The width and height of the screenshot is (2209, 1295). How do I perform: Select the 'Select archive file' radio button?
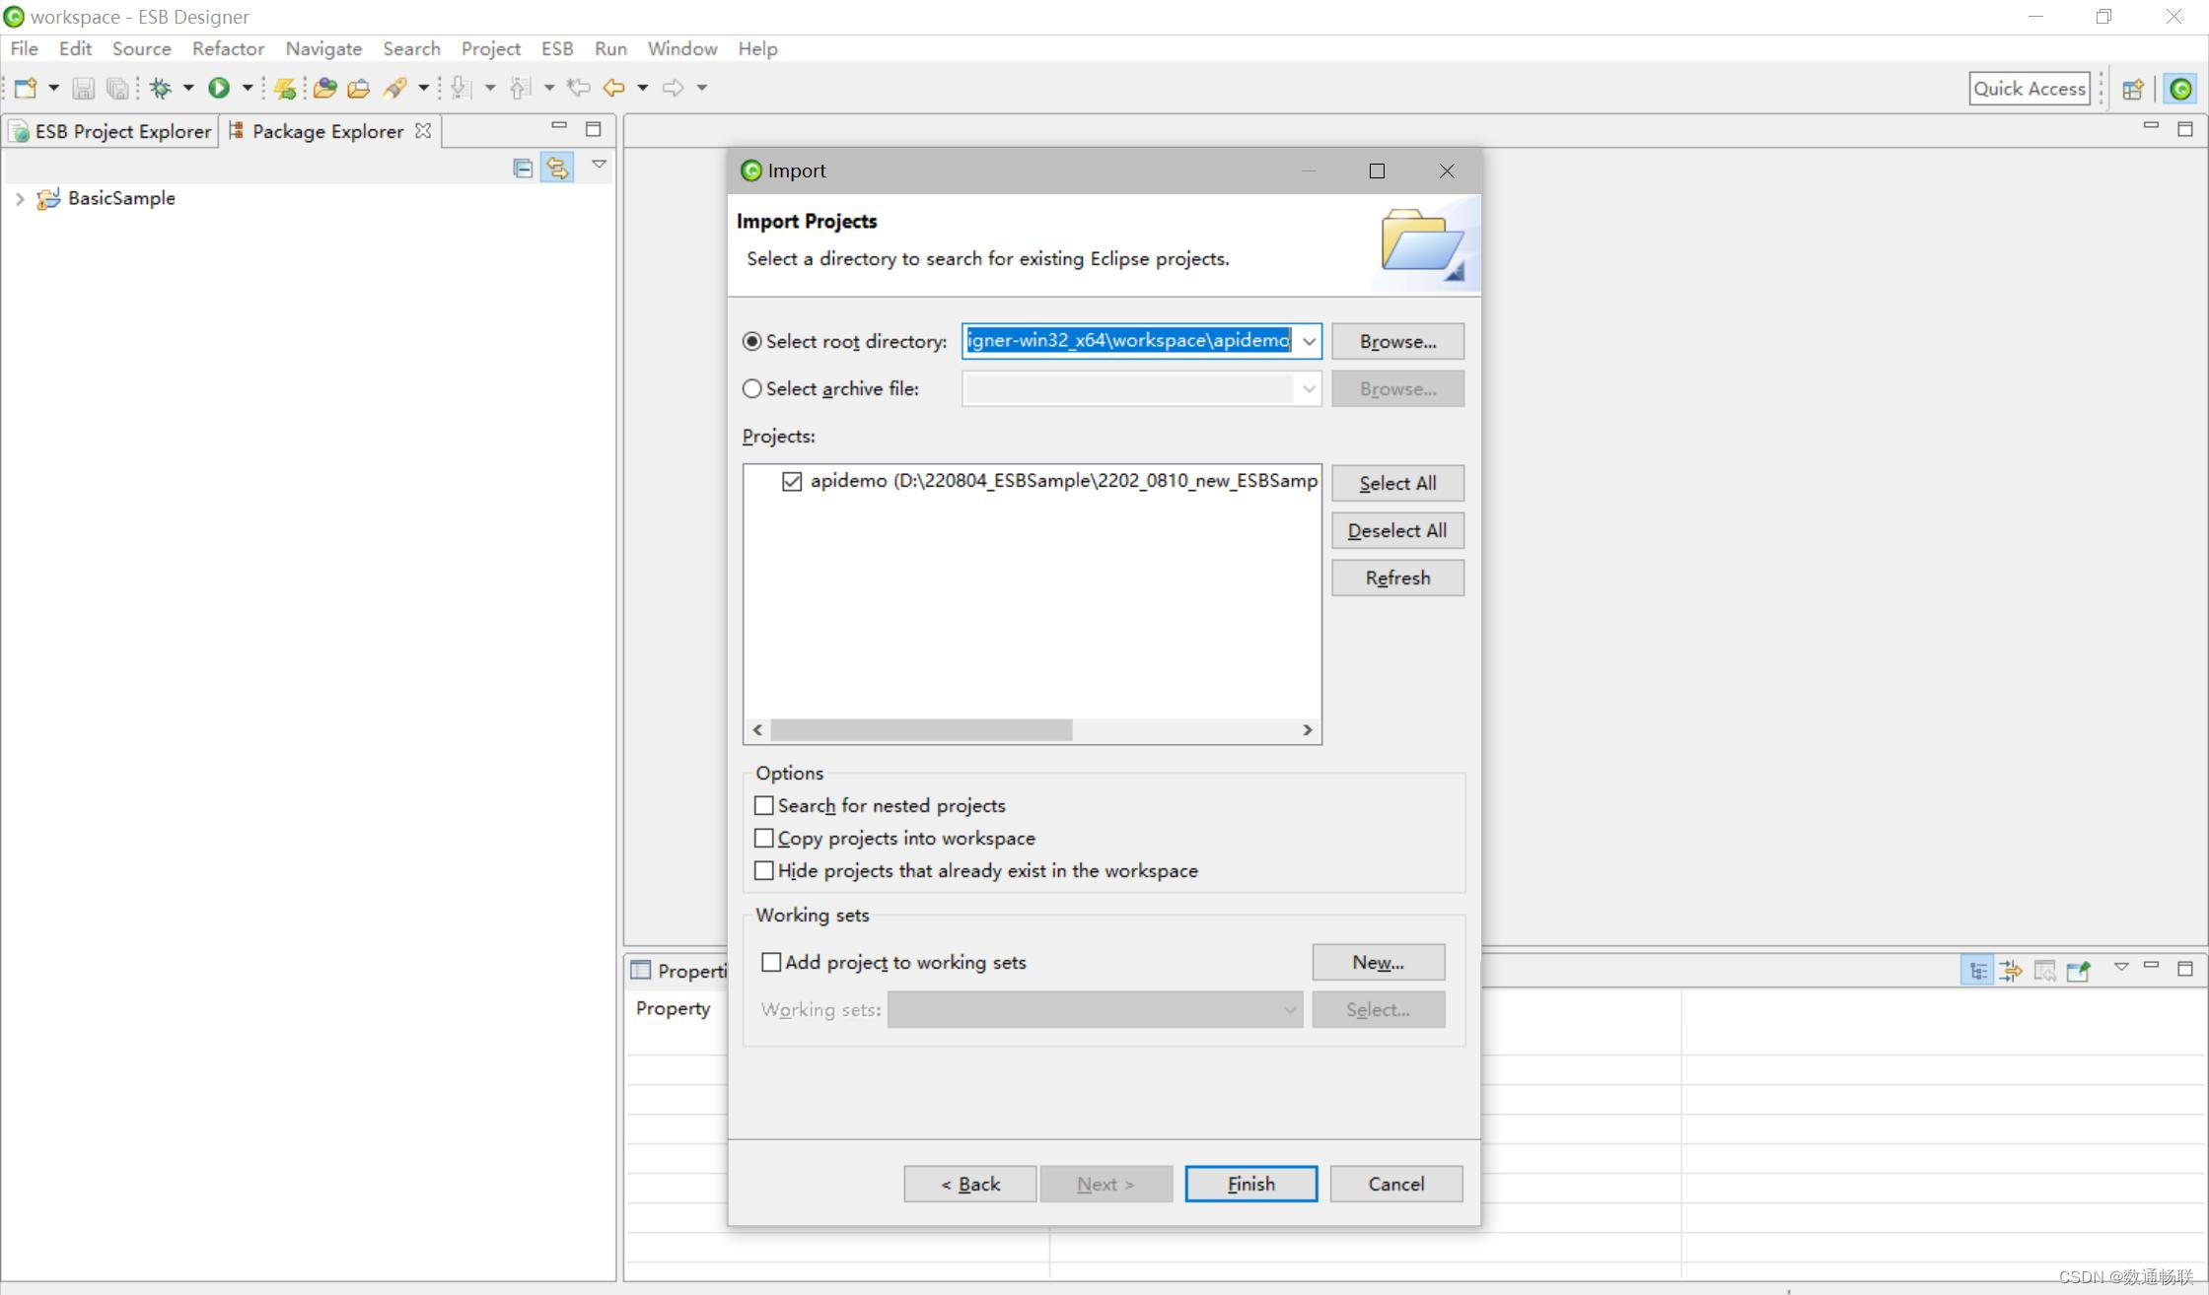(x=752, y=388)
